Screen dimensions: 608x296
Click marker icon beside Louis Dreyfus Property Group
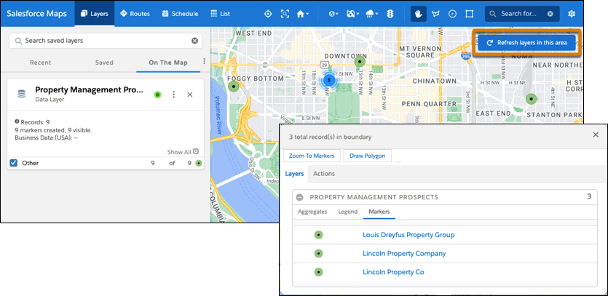click(318, 235)
